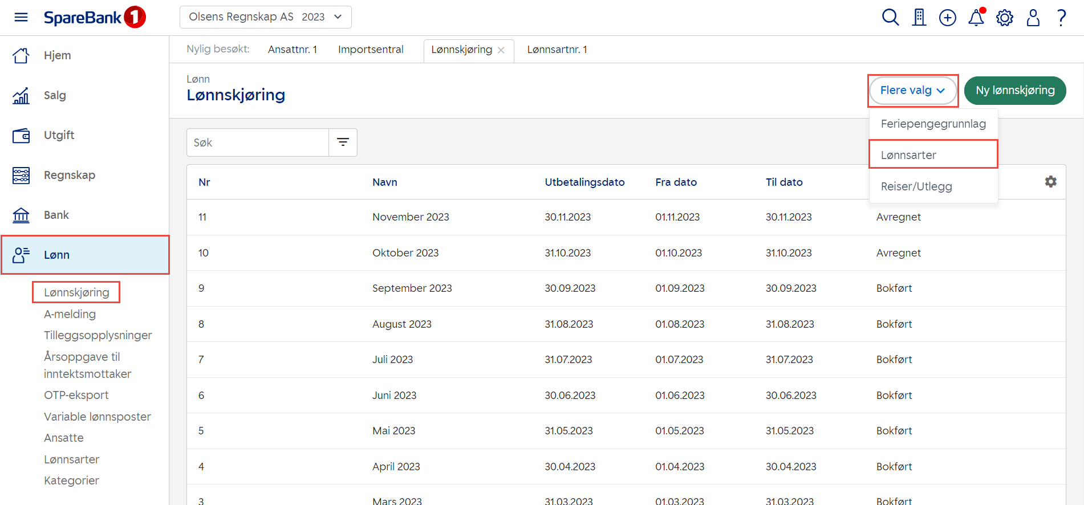The height and width of the screenshot is (505, 1084).
Task: Click the search magnifier icon
Action: [x=890, y=18]
